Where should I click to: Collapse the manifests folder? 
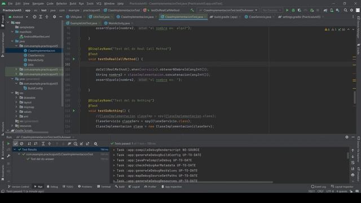12,32
